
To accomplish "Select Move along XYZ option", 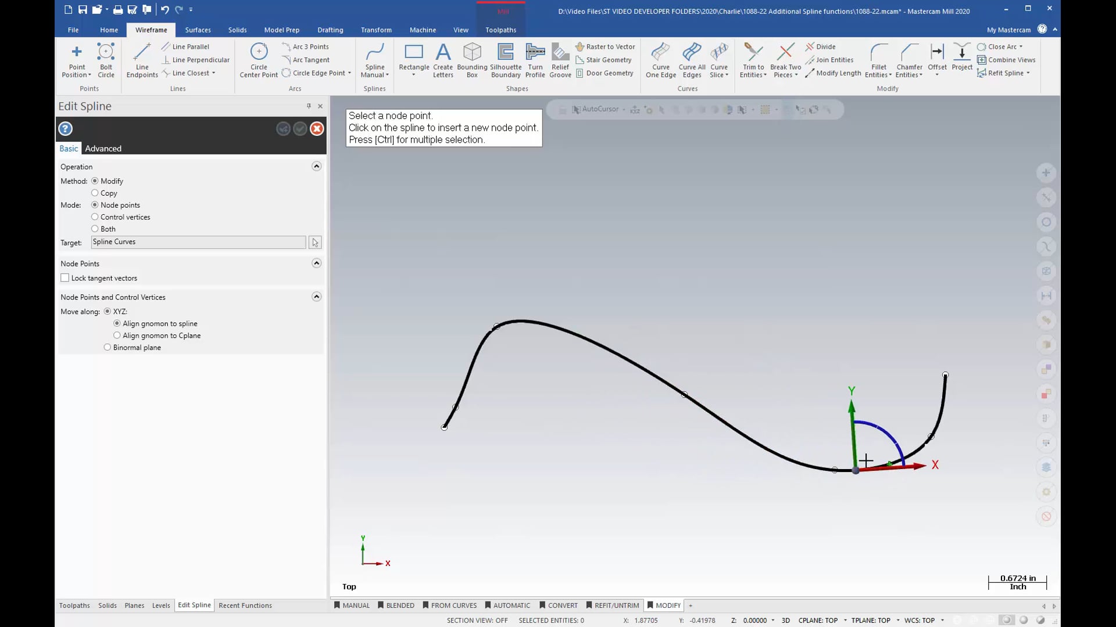I will [x=107, y=312].
